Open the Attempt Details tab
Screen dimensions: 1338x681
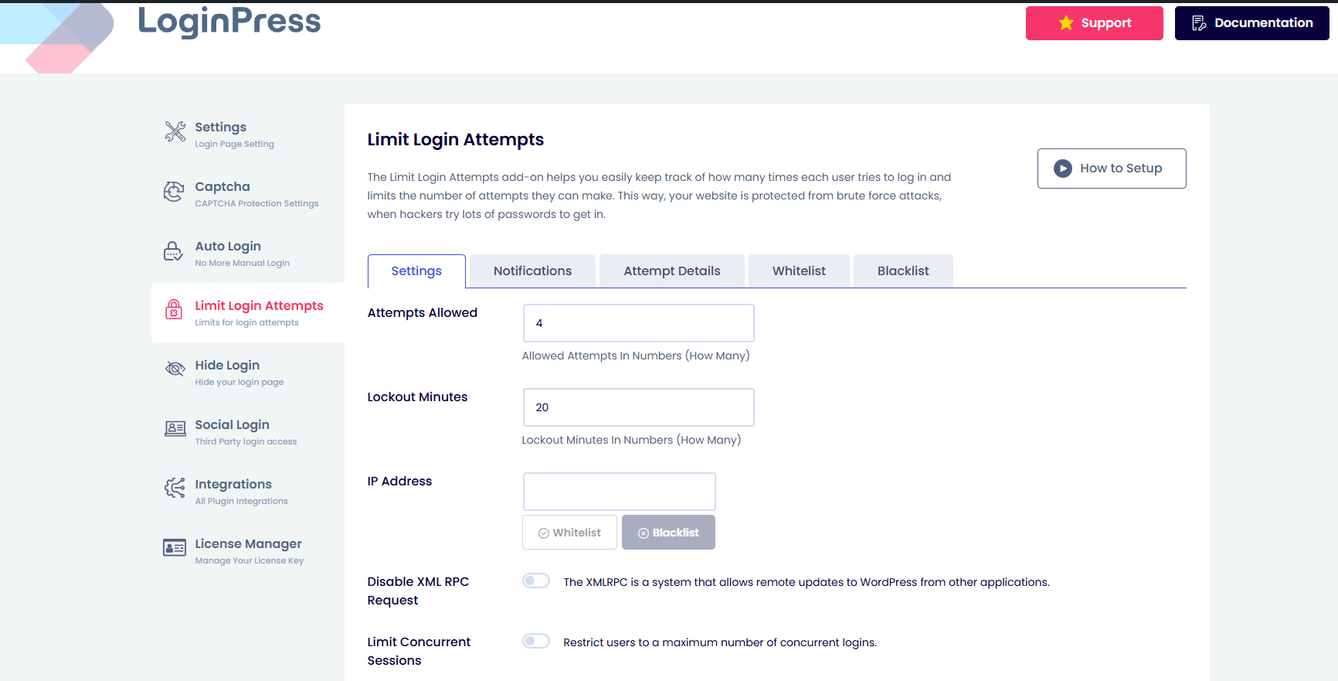pos(671,271)
